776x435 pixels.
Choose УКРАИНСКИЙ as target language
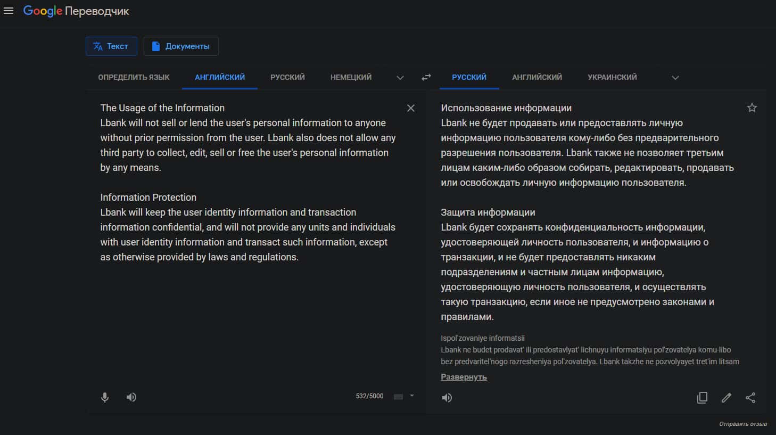(612, 77)
